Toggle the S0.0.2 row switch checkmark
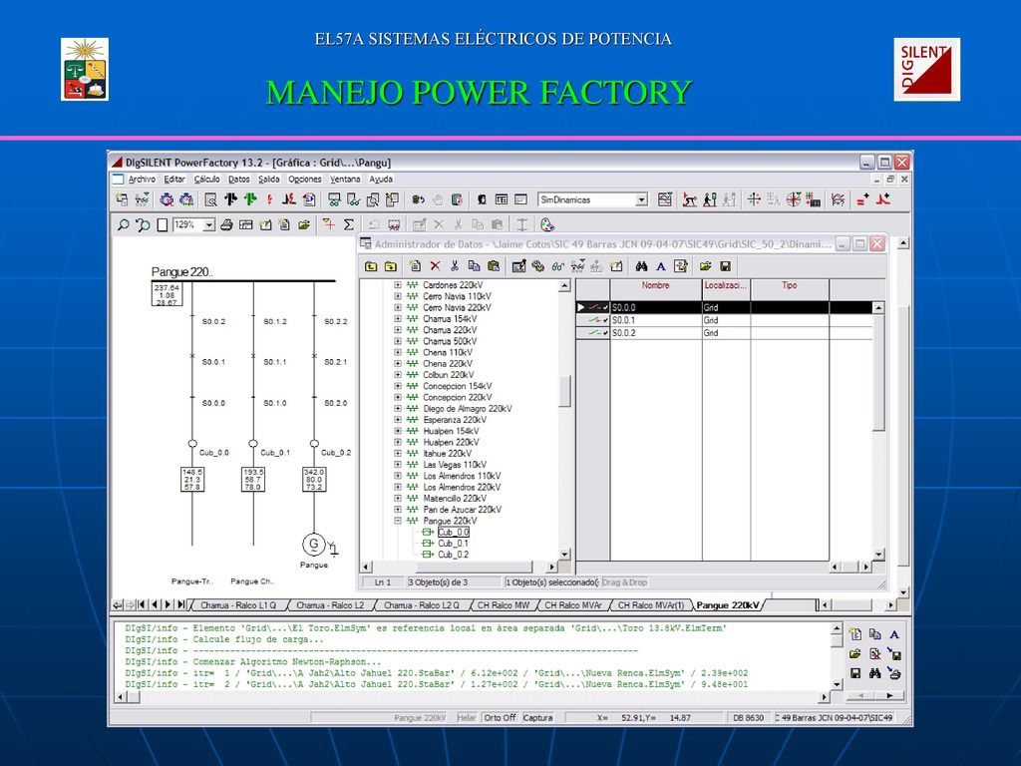 click(605, 333)
